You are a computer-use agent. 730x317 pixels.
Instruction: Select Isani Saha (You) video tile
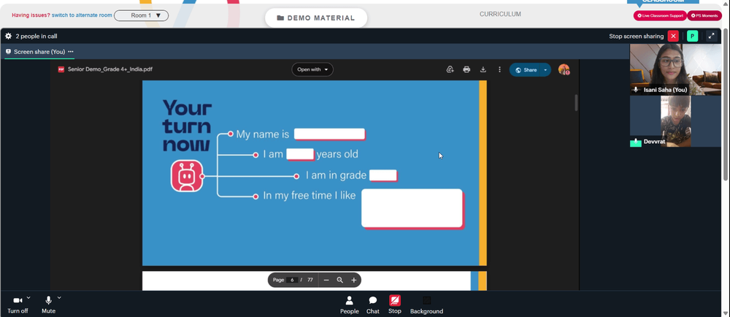tap(675, 70)
